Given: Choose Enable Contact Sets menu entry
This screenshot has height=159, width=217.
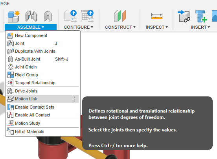Looking at the screenshot, I should [x=43, y=107].
